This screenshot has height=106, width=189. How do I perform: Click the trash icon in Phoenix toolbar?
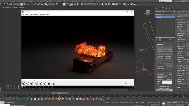tap(42, 99)
